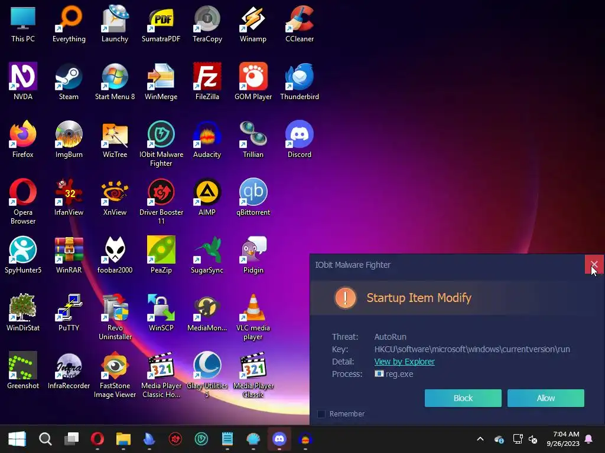
Task: Select the Discord desktop shortcut
Action: (x=300, y=139)
